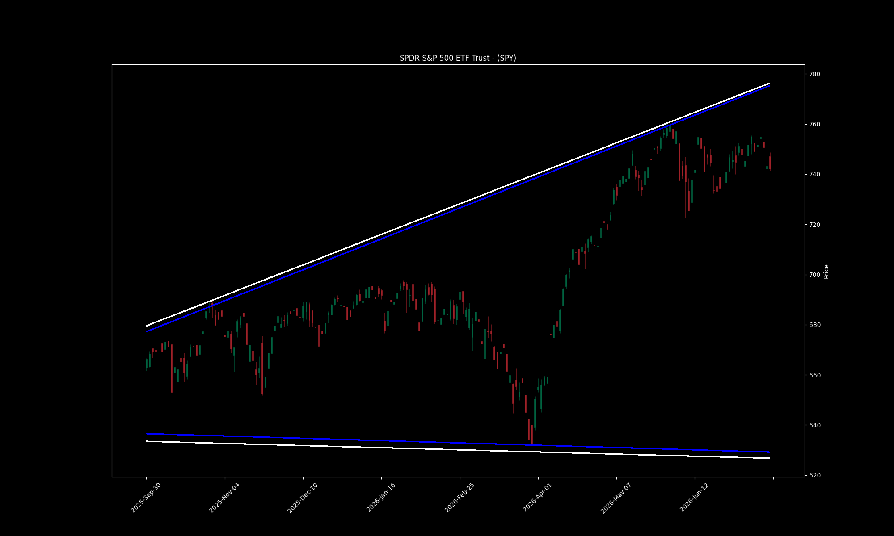The width and height of the screenshot is (894, 536).
Task: Click the 680 price axis value
Action: tap(815, 325)
